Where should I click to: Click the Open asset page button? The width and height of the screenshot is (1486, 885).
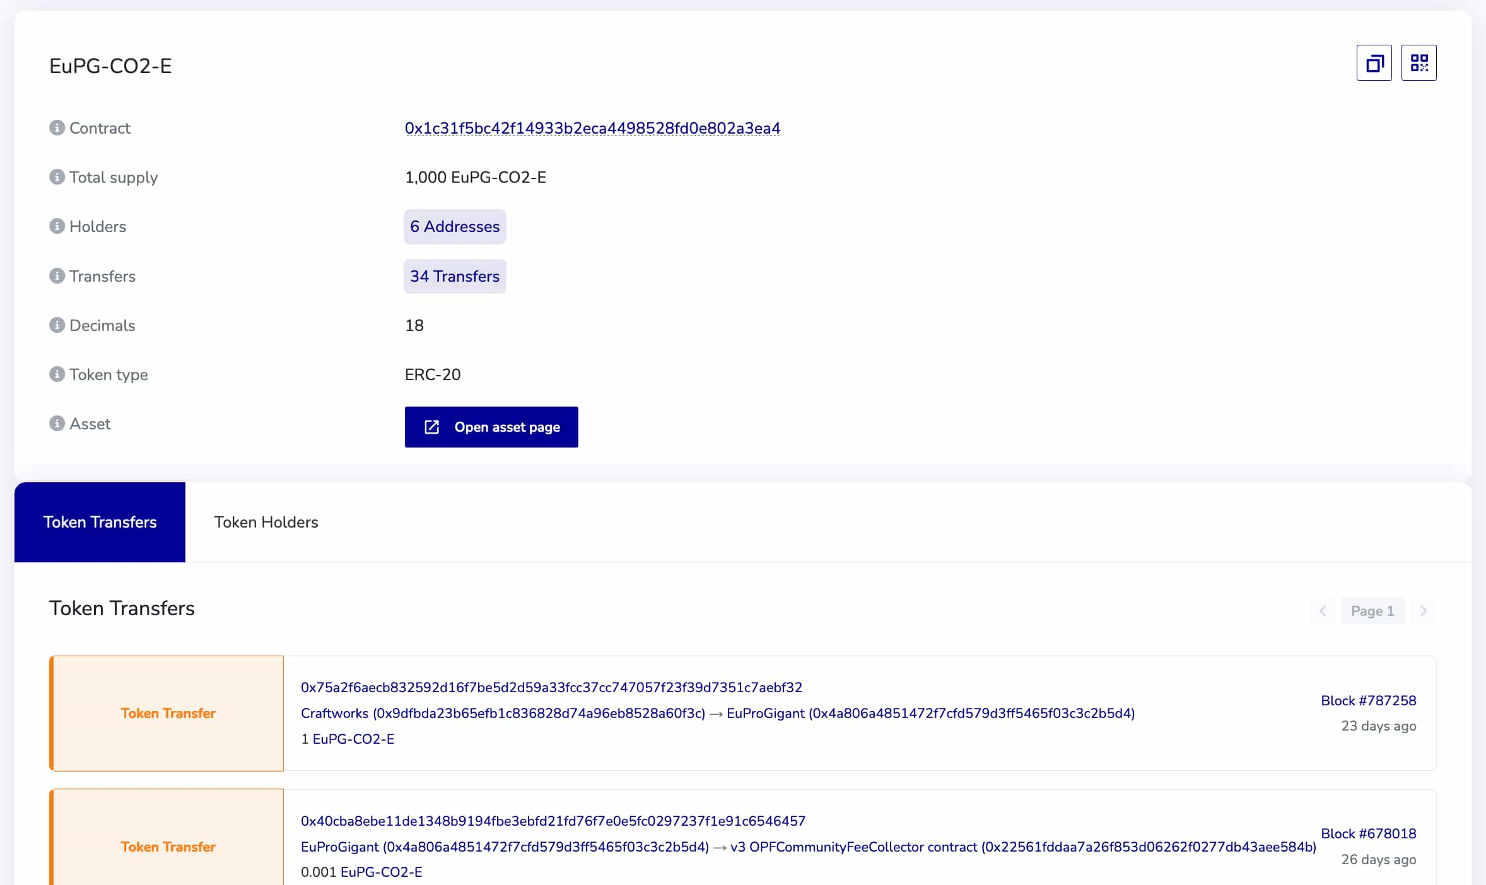(x=491, y=427)
